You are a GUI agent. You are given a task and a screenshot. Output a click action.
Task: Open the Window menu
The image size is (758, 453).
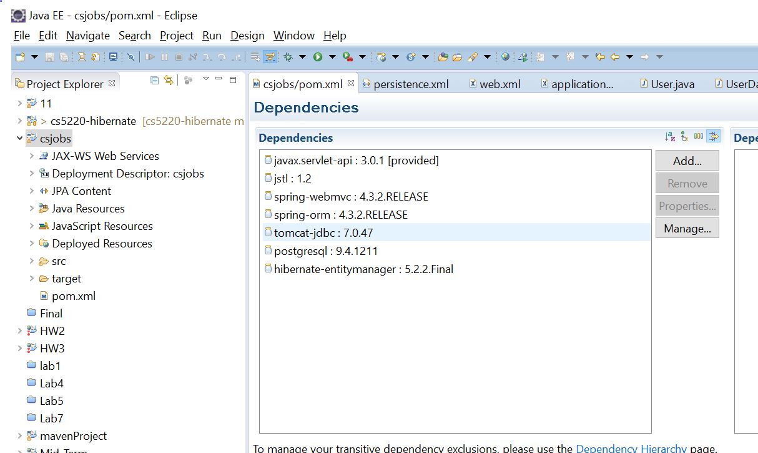point(293,36)
